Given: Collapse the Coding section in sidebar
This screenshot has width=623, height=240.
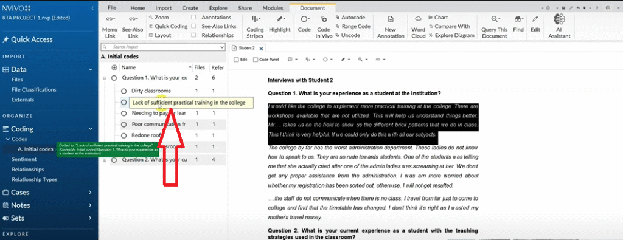Looking at the screenshot, I should click(91, 129).
